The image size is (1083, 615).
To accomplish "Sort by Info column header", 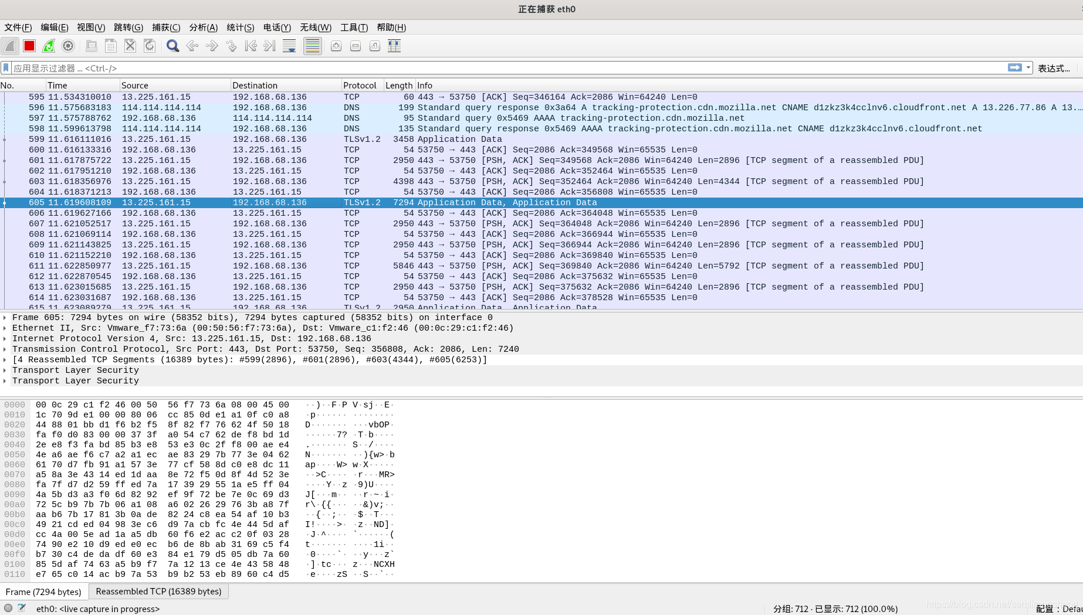I will (x=749, y=86).
